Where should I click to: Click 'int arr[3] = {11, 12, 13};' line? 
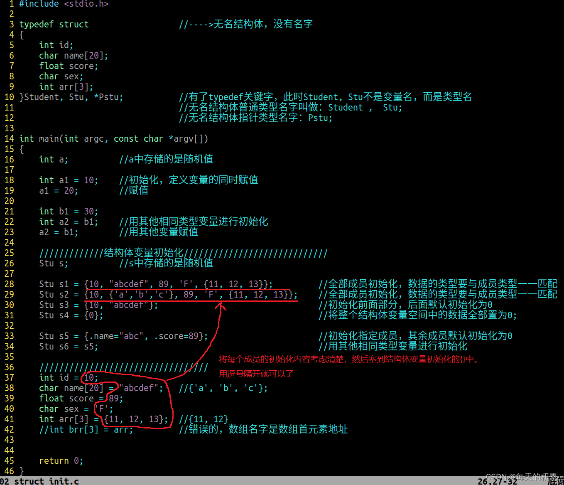point(103,419)
